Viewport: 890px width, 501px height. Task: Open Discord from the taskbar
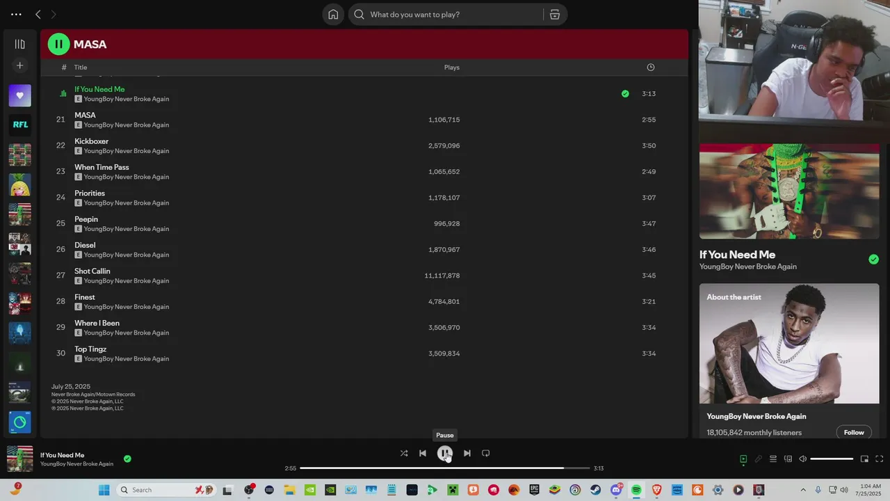tap(616, 490)
